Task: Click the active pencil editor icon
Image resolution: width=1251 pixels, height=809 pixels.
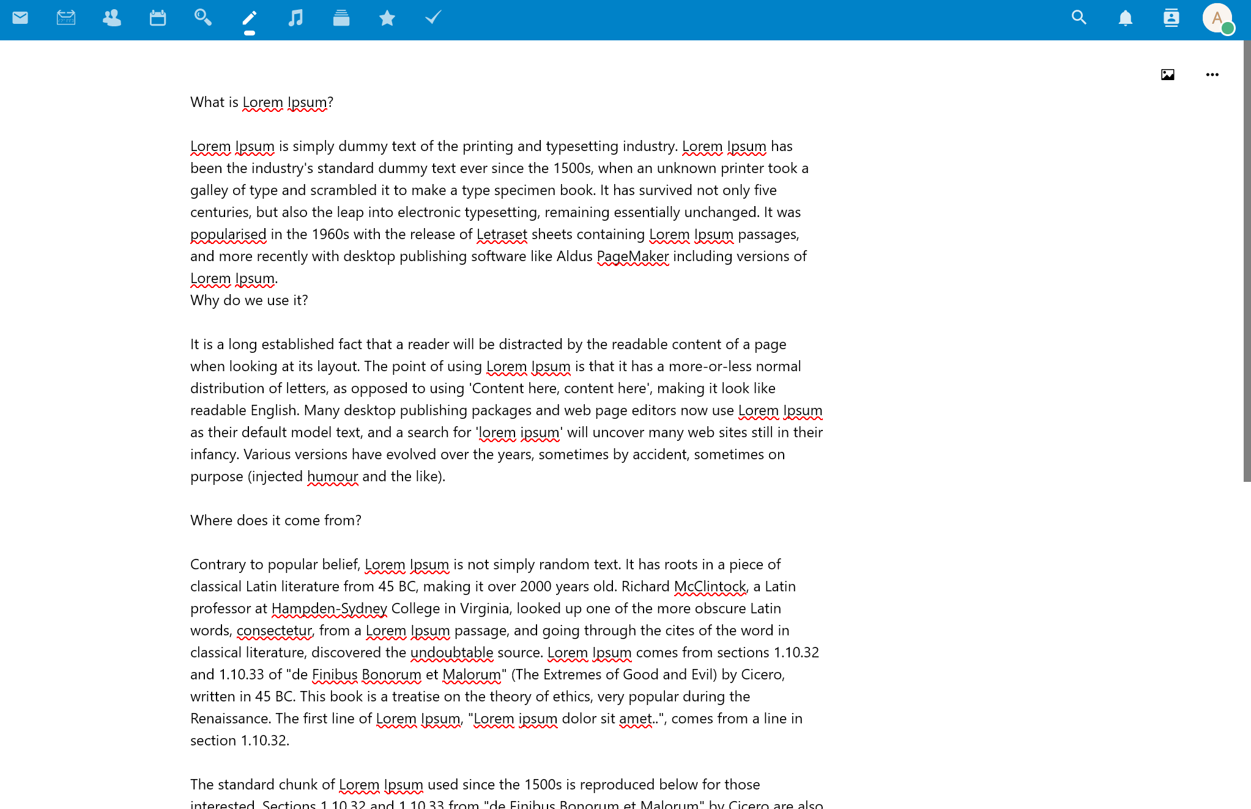Action: click(x=249, y=18)
